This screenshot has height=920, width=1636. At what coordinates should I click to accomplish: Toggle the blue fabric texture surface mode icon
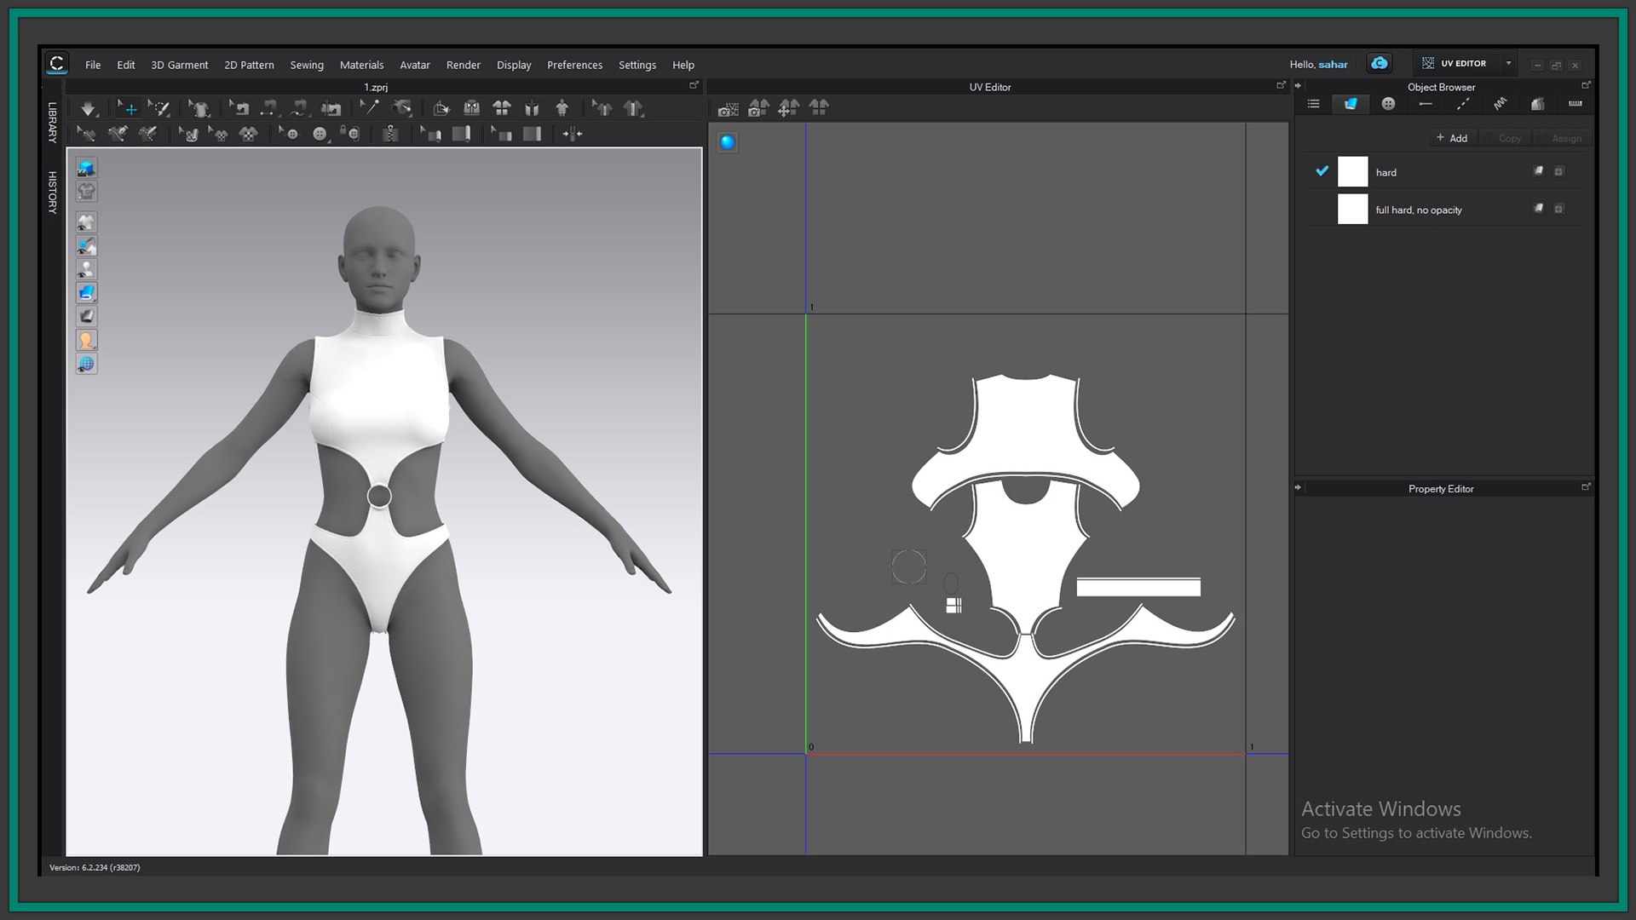point(86,293)
